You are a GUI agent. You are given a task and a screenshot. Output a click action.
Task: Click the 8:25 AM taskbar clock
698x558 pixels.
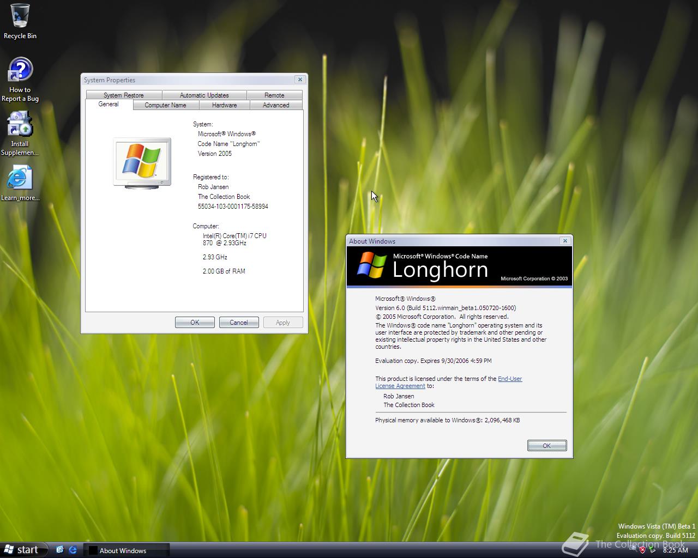coord(676,550)
